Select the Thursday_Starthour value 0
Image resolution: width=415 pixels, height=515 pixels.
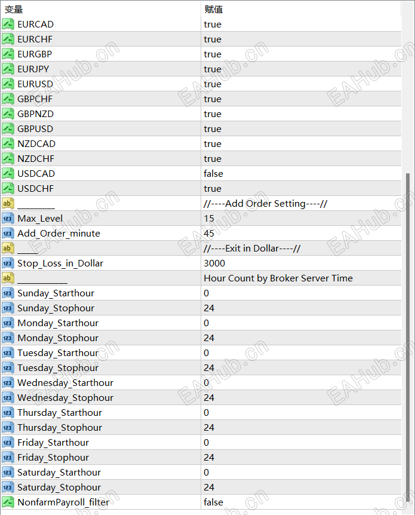tap(206, 413)
